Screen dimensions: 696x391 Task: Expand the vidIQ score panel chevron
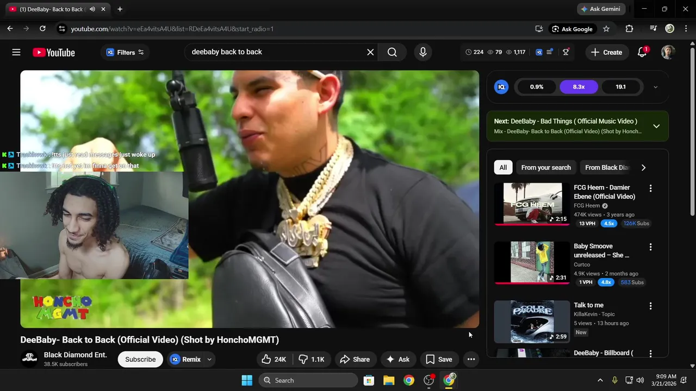pos(655,87)
